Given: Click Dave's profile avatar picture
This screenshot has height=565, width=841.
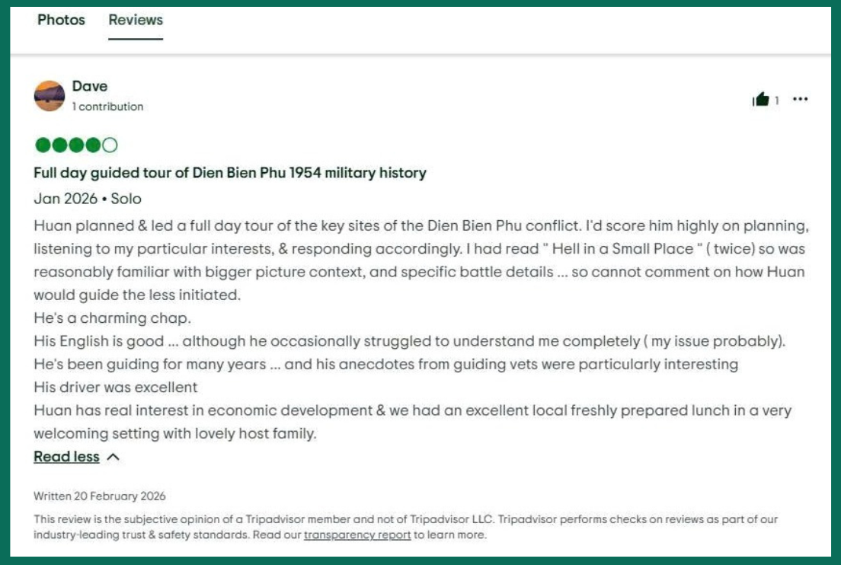Looking at the screenshot, I should tap(50, 96).
